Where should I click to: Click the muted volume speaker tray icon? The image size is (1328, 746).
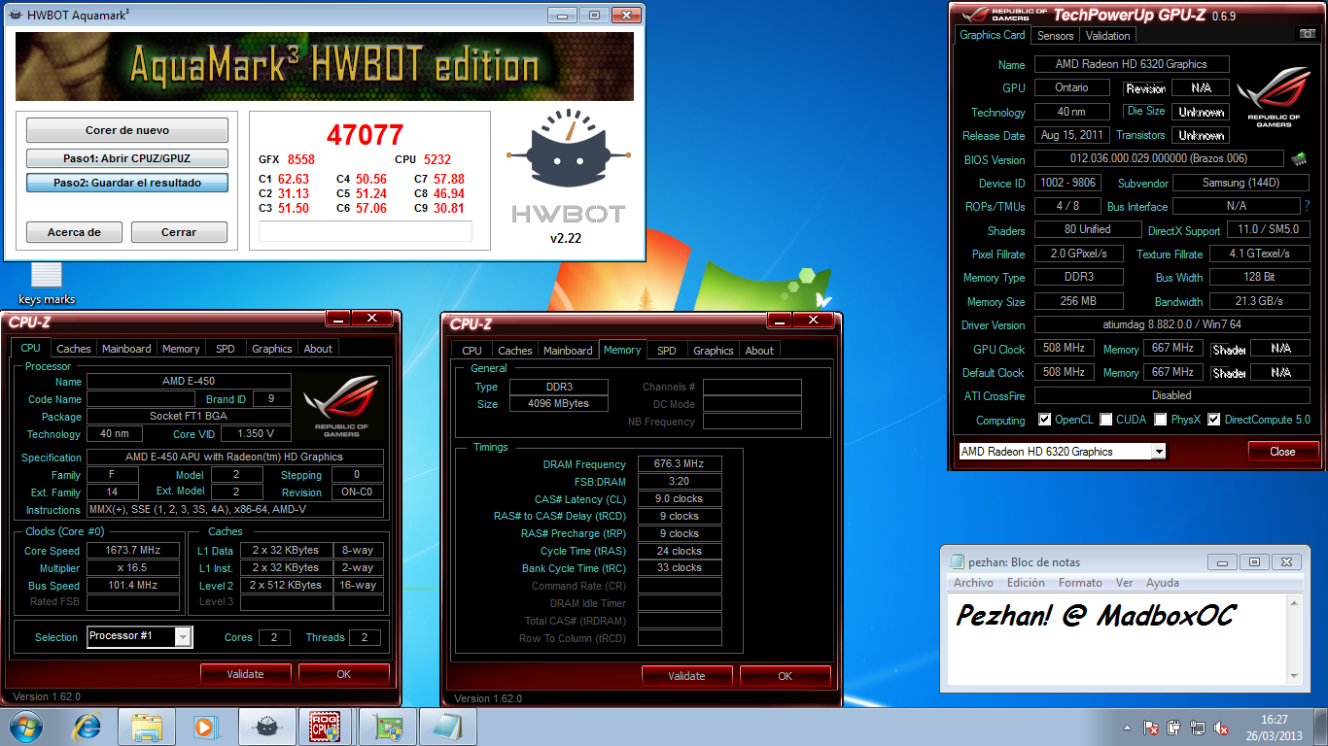tap(1221, 728)
